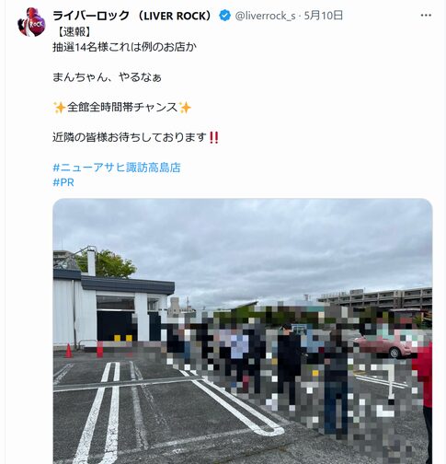
Task: Open hashtag #ニューアサヒ諏訪高島店
Action: click(117, 168)
